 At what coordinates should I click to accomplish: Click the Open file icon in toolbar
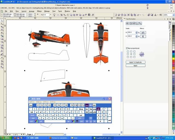[119, 15]
